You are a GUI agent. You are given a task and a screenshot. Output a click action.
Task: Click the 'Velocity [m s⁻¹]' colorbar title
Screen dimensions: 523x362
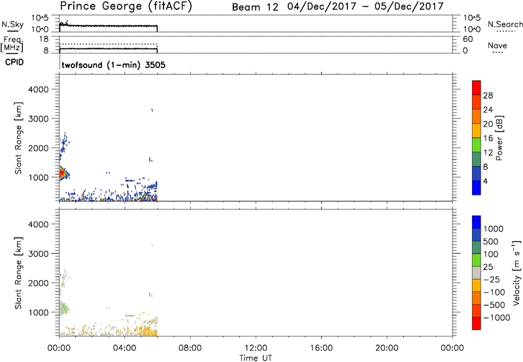coord(516,272)
